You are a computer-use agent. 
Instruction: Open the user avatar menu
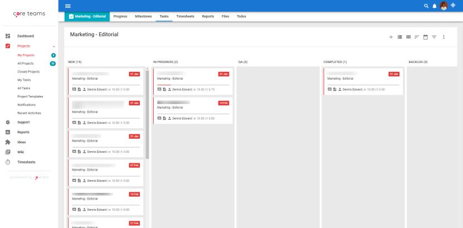pyautogui.click(x=443, y=6)
